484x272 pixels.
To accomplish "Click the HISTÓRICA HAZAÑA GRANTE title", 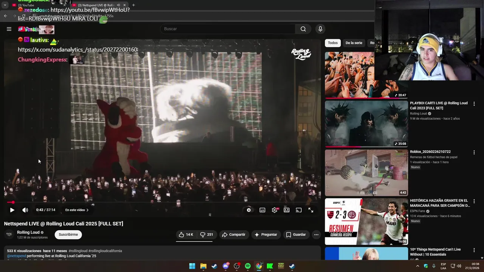I will (440, 203).
